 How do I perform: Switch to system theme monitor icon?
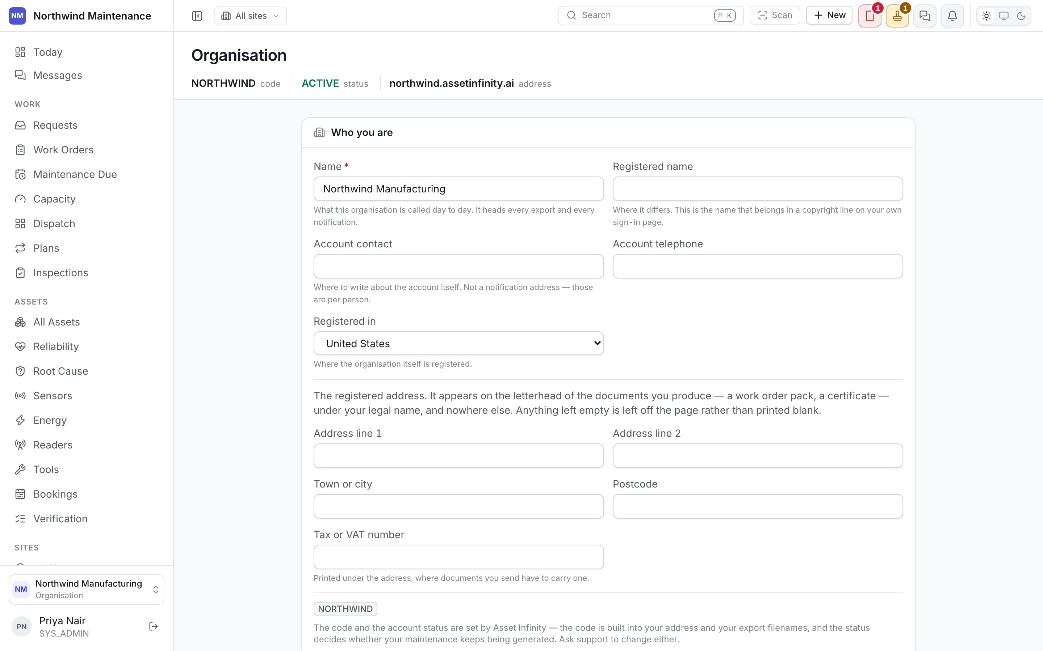click(1004, 16)
